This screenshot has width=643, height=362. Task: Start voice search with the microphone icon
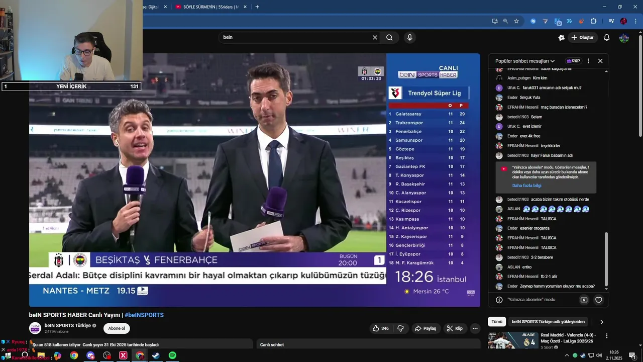point(410,37)
